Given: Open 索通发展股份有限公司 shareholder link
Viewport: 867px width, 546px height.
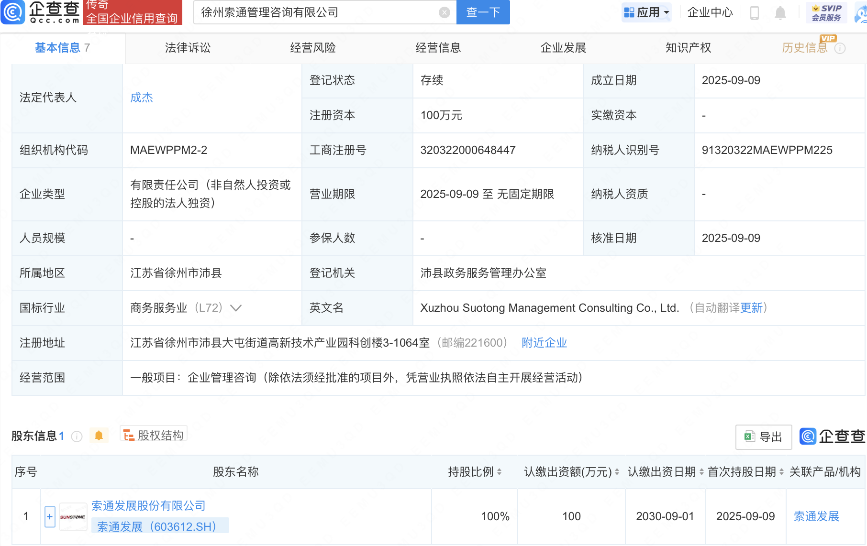Looking at the screenshot, I should (x=148, y=506).
